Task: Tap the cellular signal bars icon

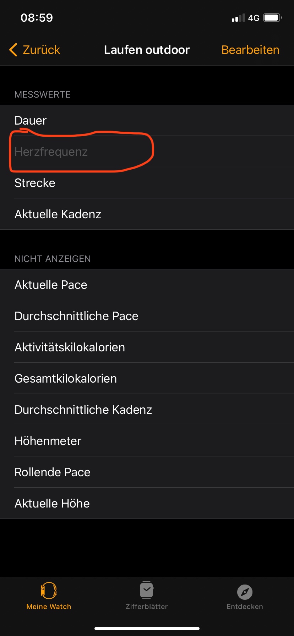Action: [x=238, y=18]
